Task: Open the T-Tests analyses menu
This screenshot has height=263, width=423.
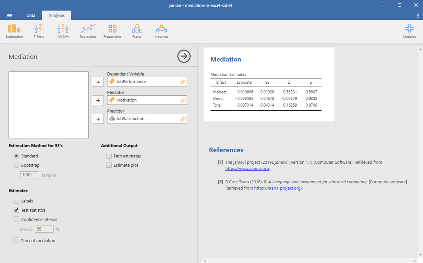Action: (38, 31)
